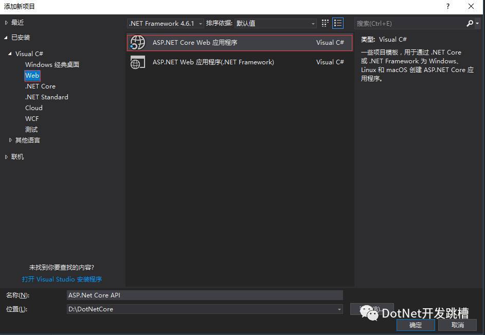Select the Cloud category
The width and height of the screenshot is (485, 335).
click(34, 108)
